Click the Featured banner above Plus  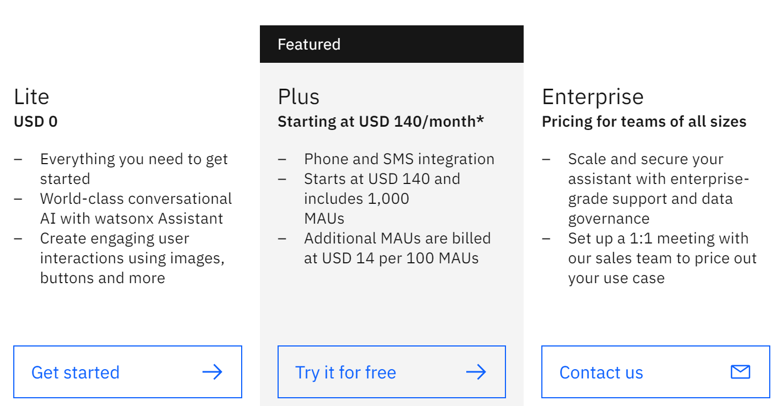pyautogui.click(x=392, y=44)
